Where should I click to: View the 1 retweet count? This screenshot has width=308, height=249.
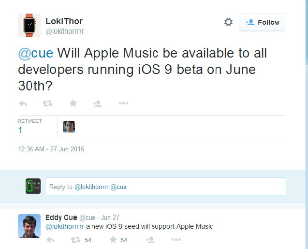(20, 130)
